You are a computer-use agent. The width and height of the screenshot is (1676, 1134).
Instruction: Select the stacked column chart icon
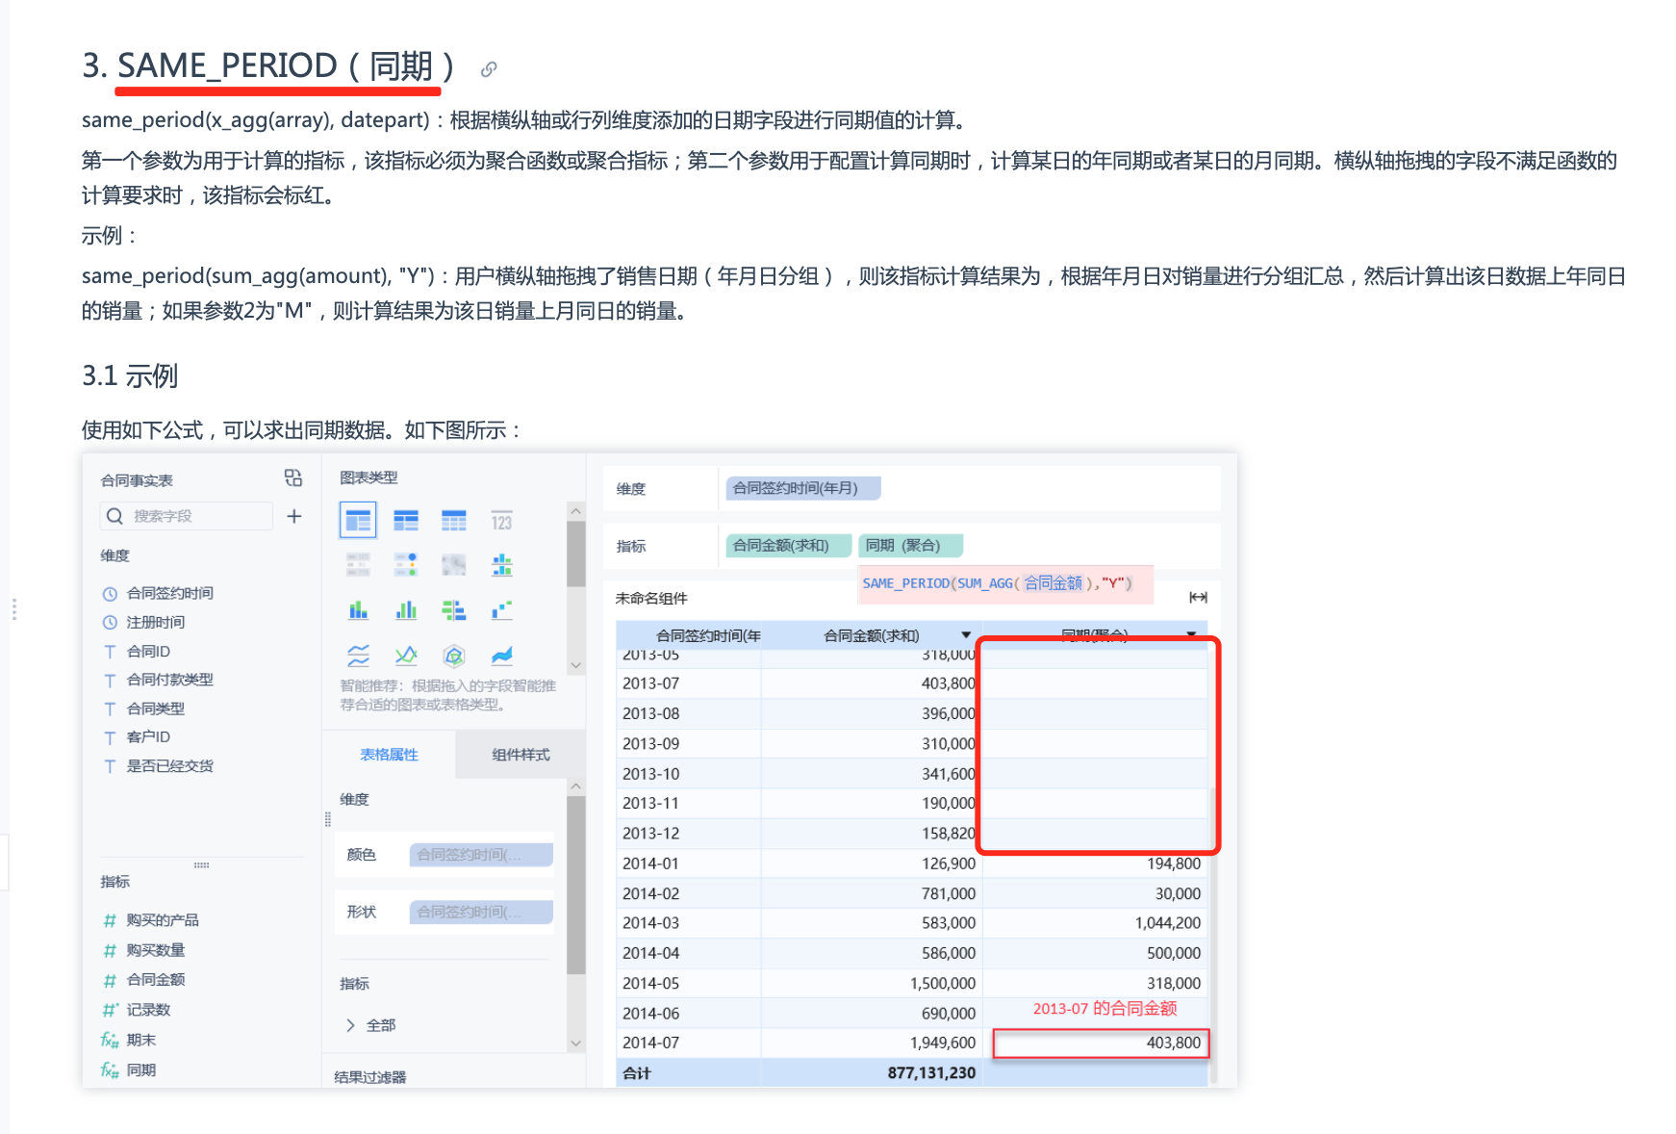tap(358, 610)
